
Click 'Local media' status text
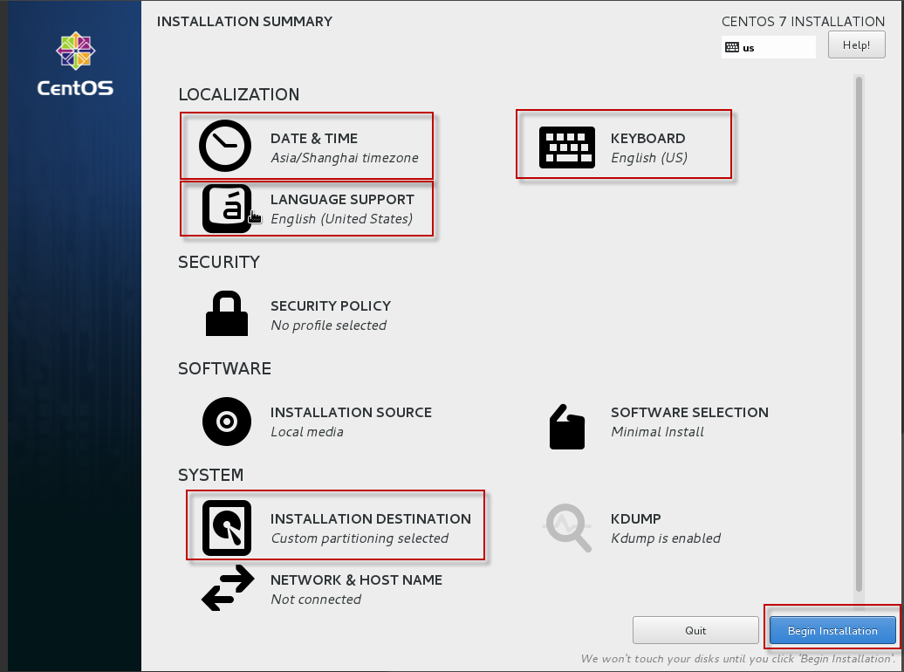pos(307,432)
